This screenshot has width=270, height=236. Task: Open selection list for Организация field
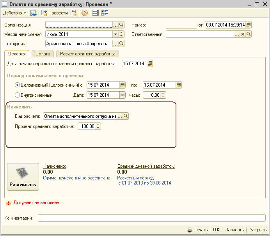point(115,25)
